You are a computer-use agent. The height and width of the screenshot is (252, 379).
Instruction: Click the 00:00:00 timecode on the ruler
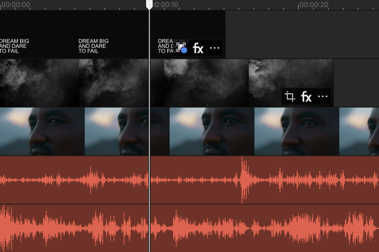(15, 5)
